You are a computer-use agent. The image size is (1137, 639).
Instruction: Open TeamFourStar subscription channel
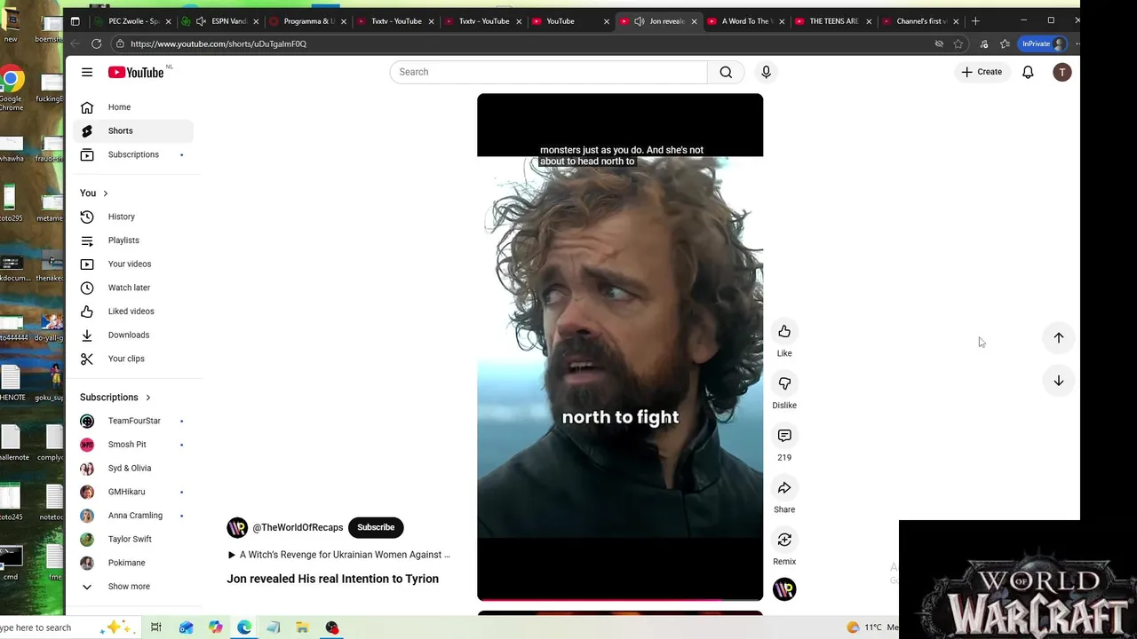[x=133, y=421]
